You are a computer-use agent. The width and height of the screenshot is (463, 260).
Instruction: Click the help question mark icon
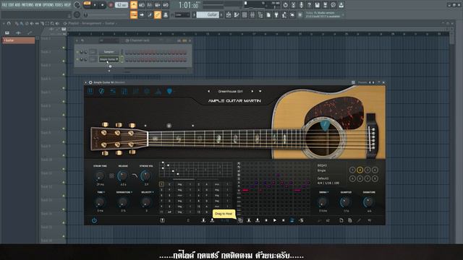[x=309, y=5]
